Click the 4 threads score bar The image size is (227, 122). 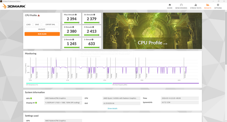tap(92, 35)
